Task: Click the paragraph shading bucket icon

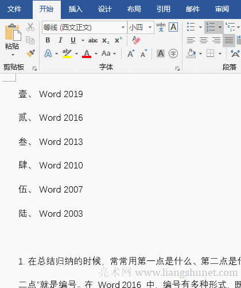Action: (191, 53)
